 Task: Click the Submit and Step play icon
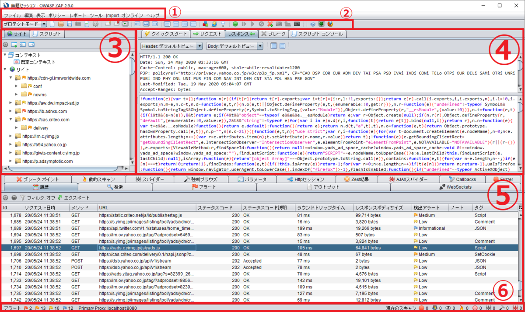244,24
